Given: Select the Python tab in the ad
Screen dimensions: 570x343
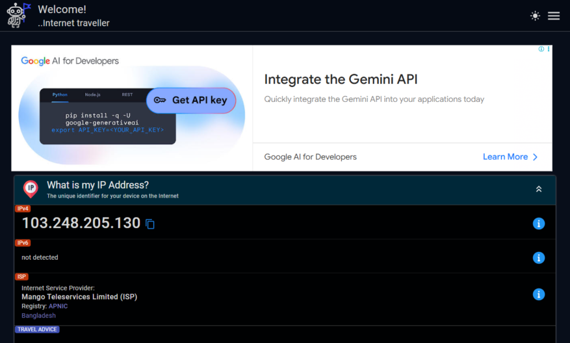Looking at the screenshot, I should (60, 94).
